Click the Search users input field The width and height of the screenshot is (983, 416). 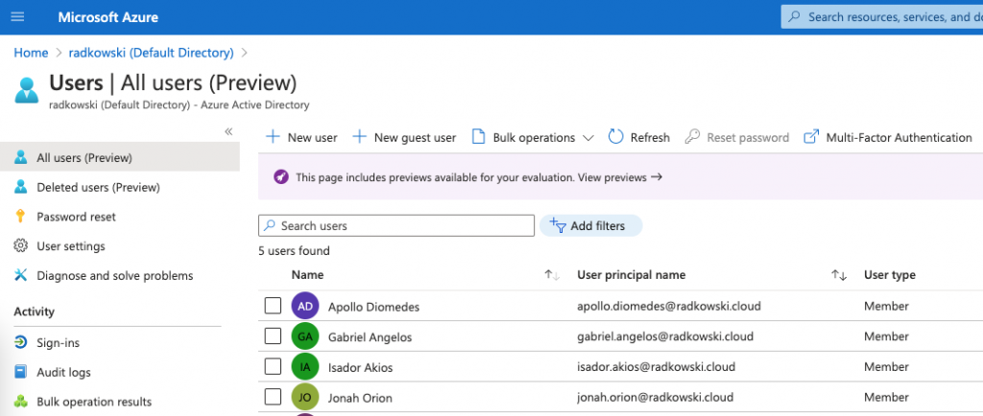click(x=396, y=226)
